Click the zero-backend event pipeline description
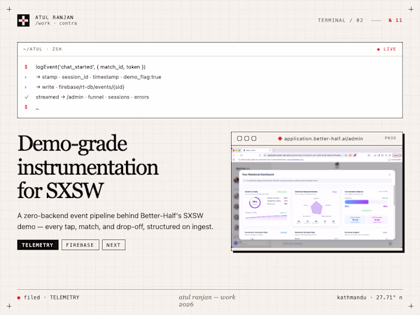The height and width of the screenshot is (315, 420). point(115,221)
